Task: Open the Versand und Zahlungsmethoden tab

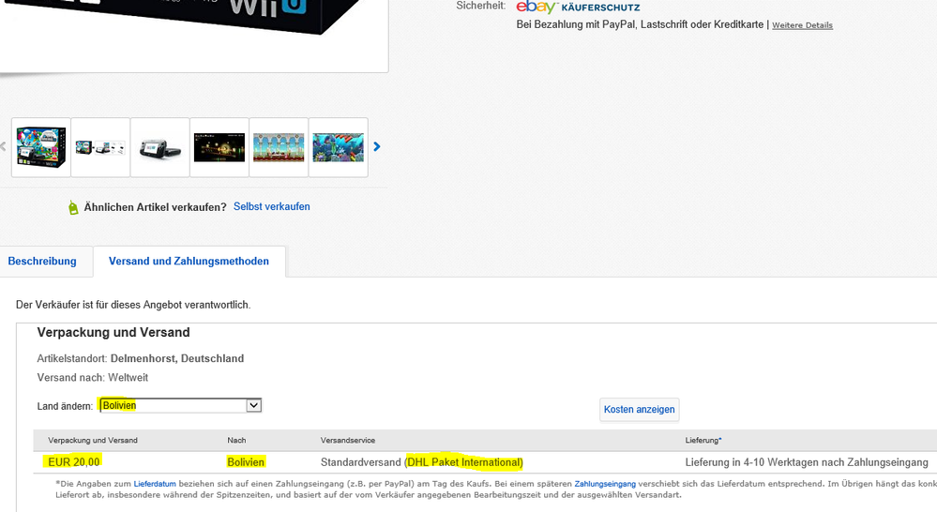Action: (189, 262)
